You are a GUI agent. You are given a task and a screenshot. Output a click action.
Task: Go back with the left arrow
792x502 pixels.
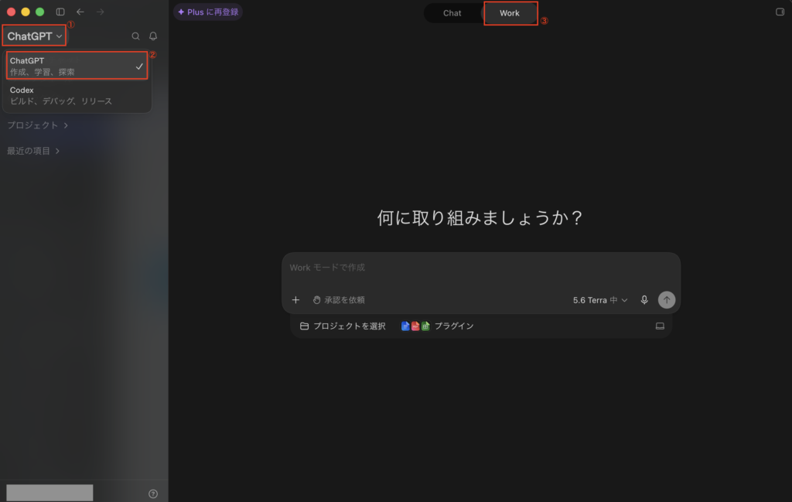80,12
